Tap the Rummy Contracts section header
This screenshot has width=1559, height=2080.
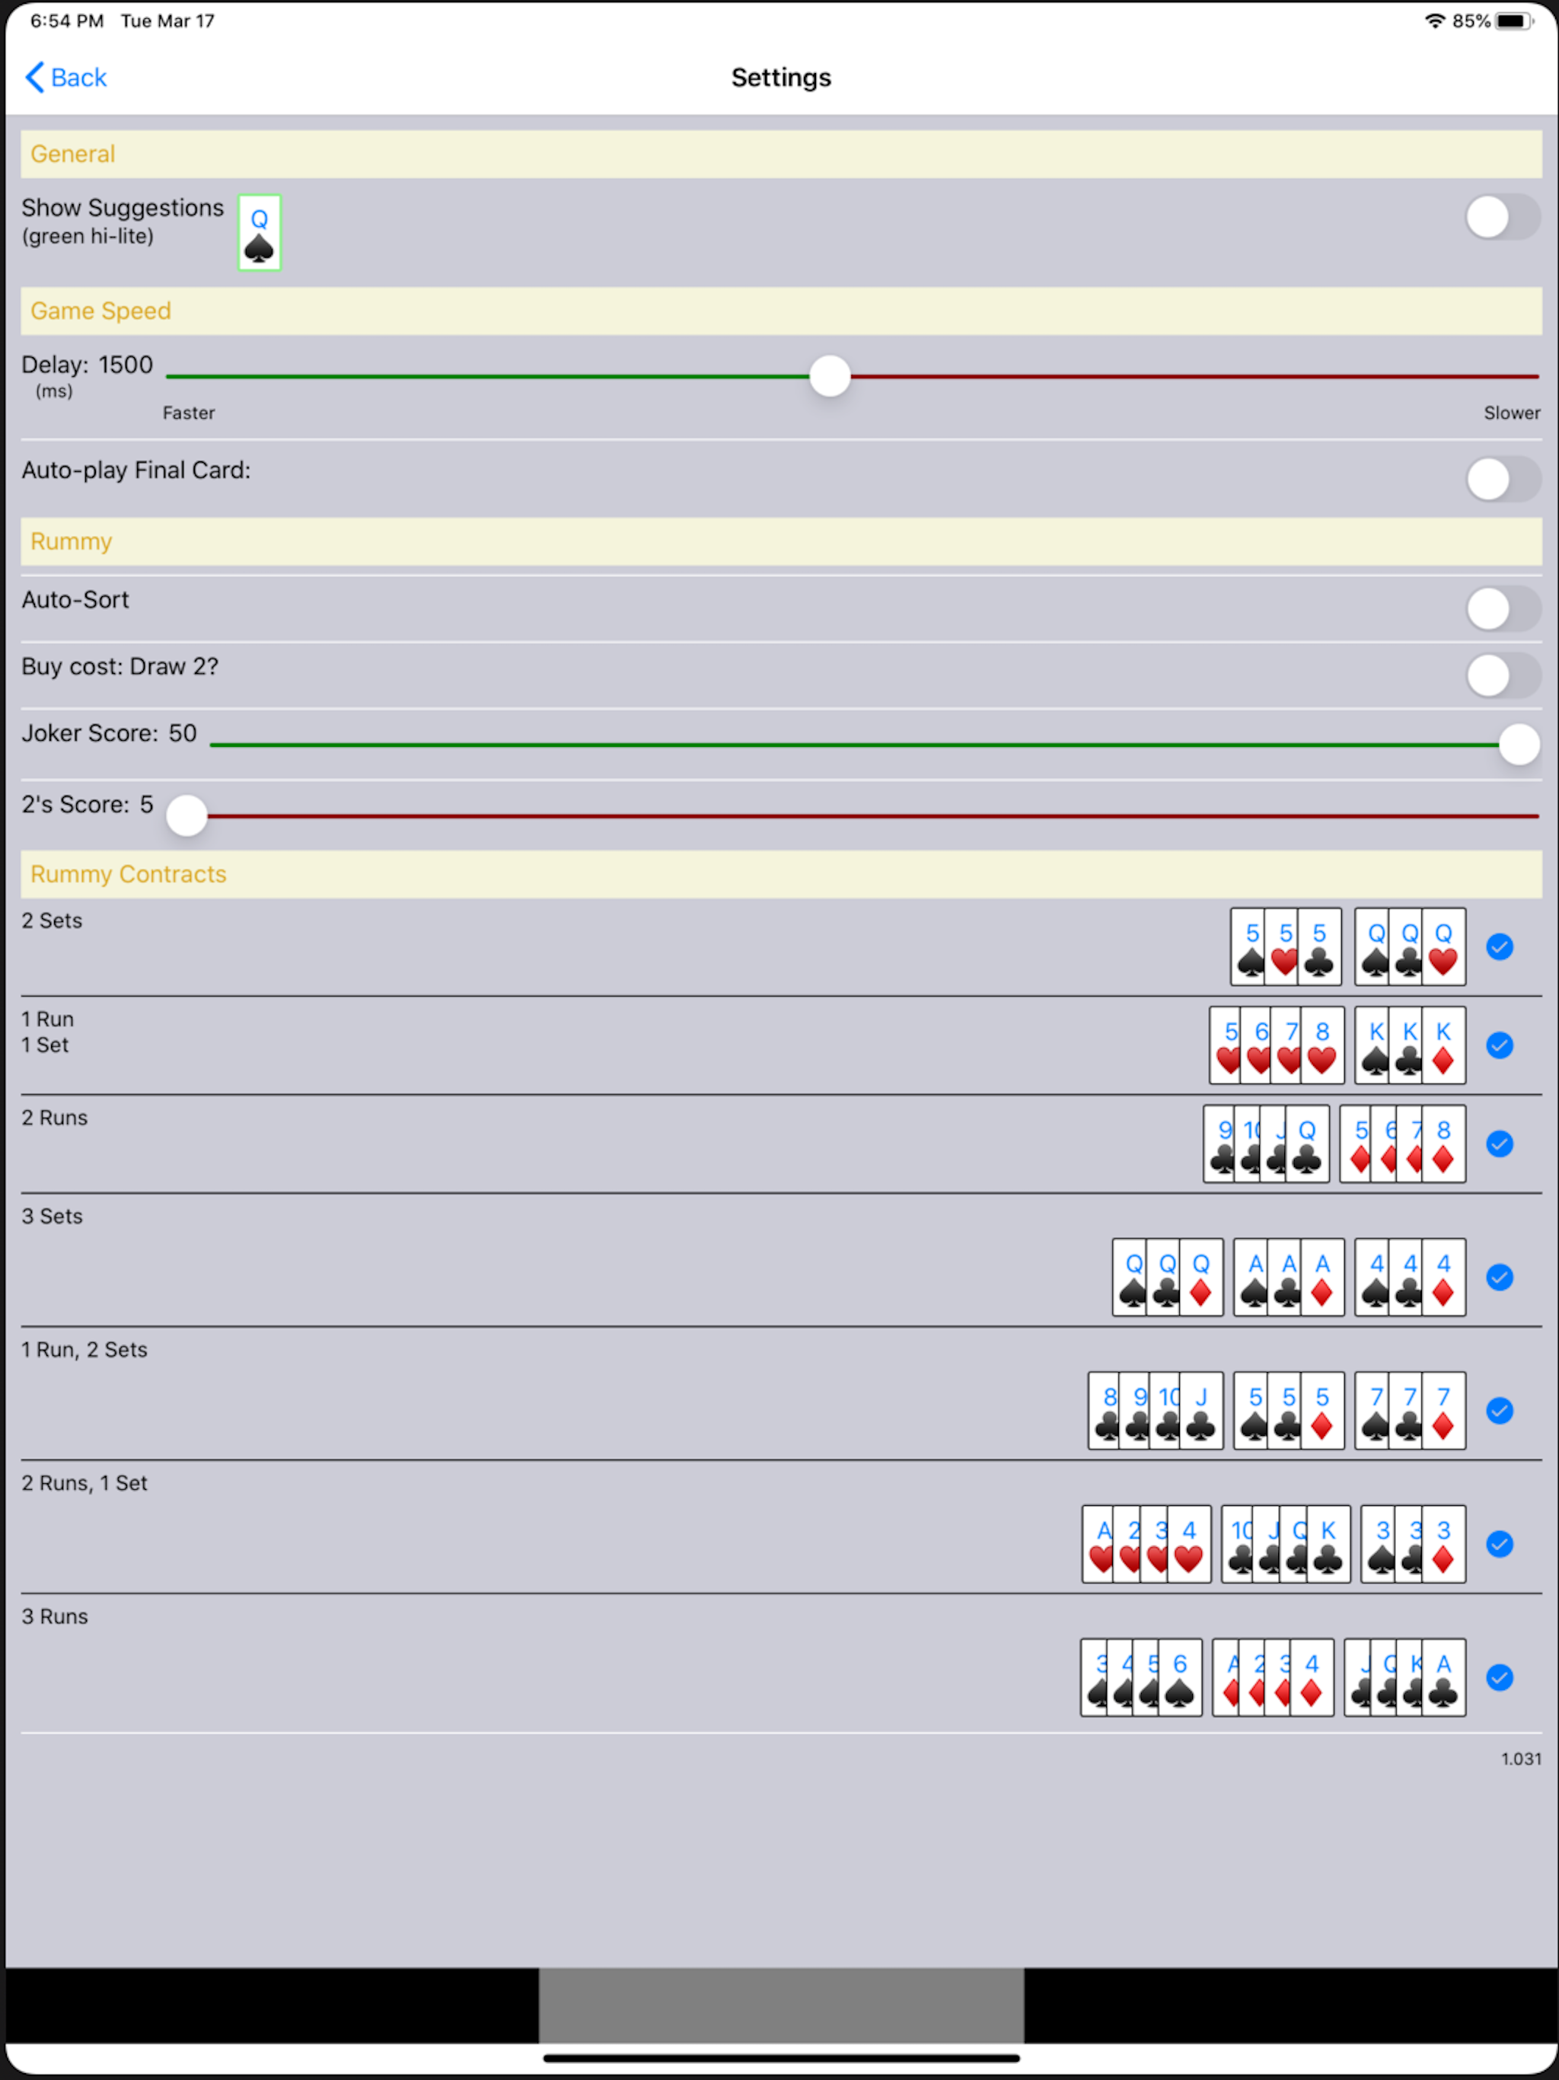tap(780, 875)
